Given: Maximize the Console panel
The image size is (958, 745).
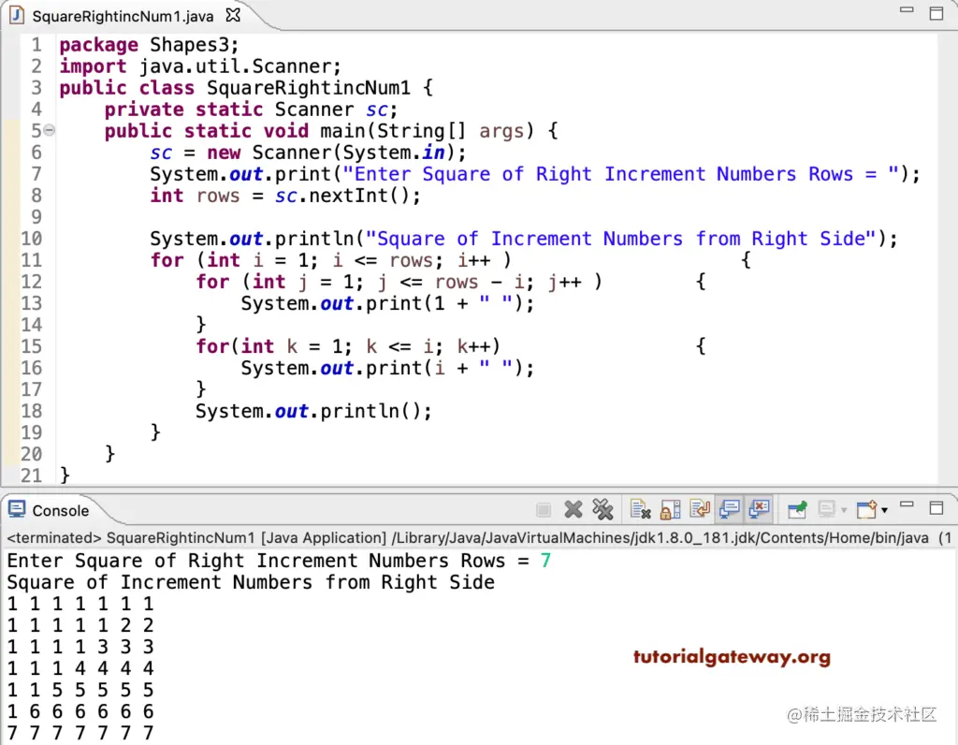Looking at the screenshot, I should point(936,508).
